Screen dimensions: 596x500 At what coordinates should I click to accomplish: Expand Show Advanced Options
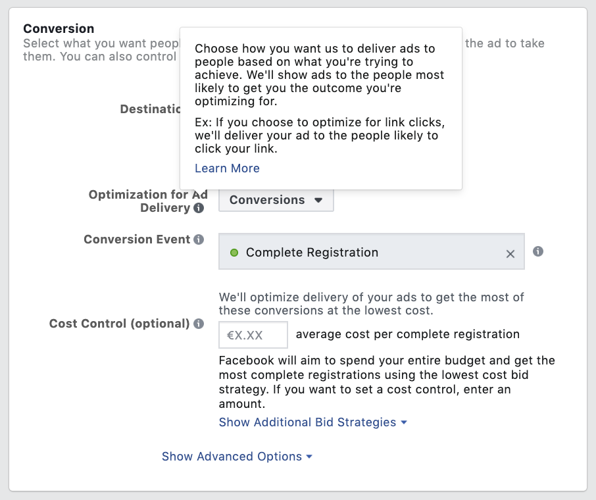coord(237,457)
